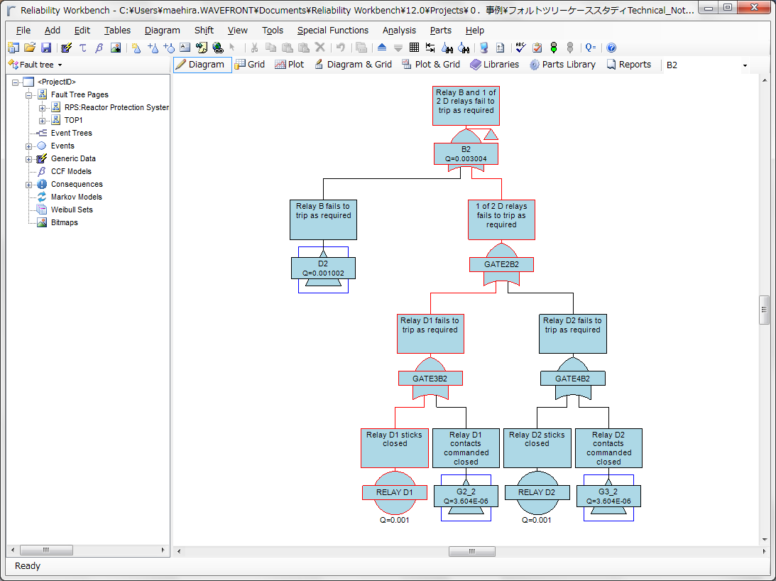Image resolution: width=776 pixels, height=581 pixels.
Task: Expand the Generic Data tree node
Action: (28, 159)
